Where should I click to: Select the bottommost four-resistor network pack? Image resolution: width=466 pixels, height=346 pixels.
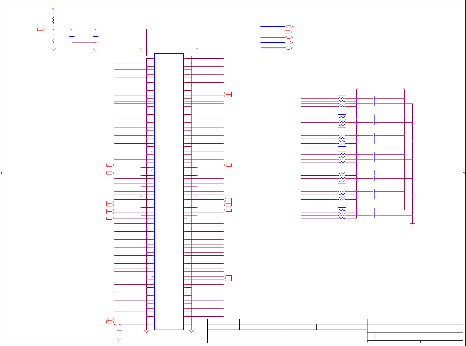[x=342, y=214]
